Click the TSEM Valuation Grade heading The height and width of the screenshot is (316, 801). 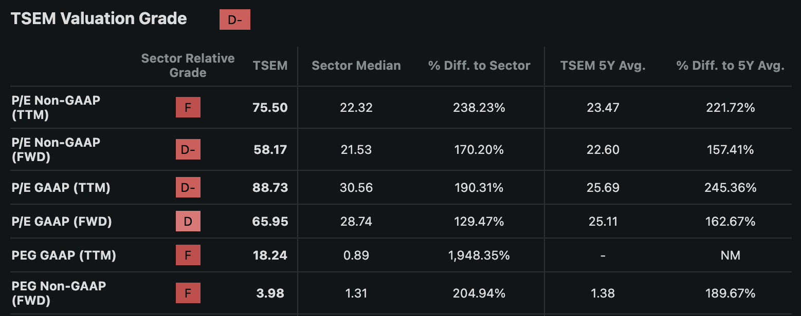(99, 19)
